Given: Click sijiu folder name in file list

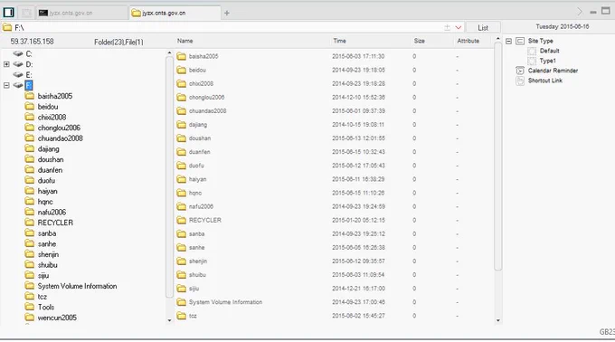Looking at the screenshot, I should tap(194, 289).
